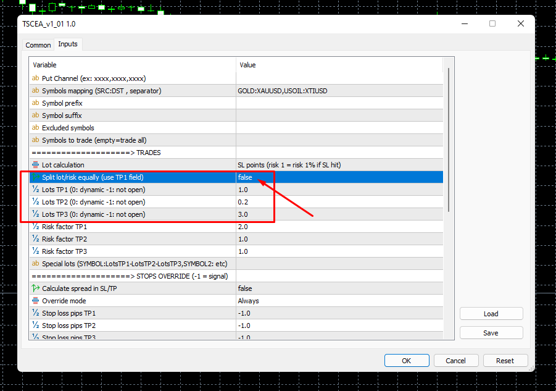Edit Risk factor TP3 value 1.0

coord(339,251)
